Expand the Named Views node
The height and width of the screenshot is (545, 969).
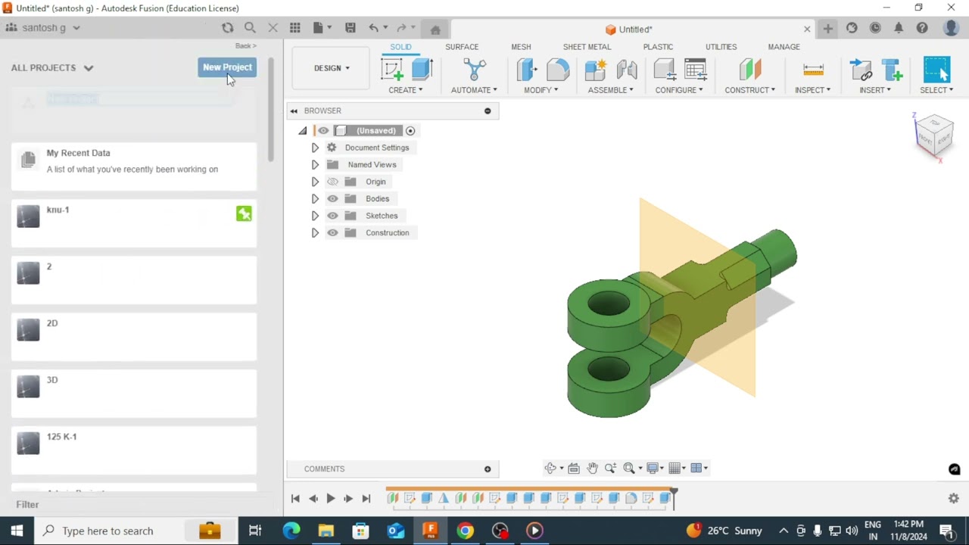tap(315, 164)
